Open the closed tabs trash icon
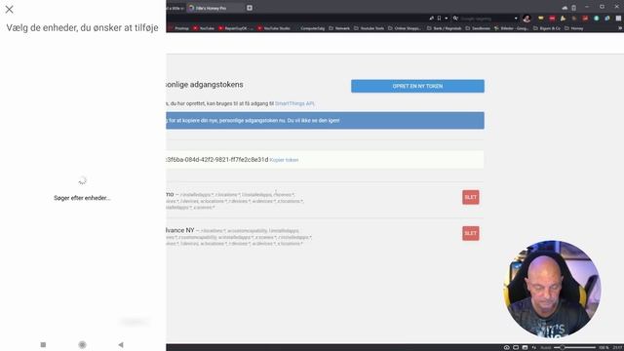Screen dimensions: 624x351 [573, 8]
